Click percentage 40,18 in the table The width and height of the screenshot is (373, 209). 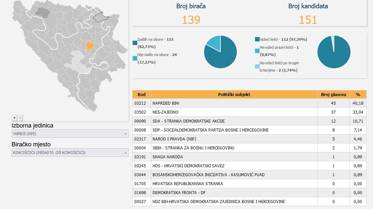point(358,103)
